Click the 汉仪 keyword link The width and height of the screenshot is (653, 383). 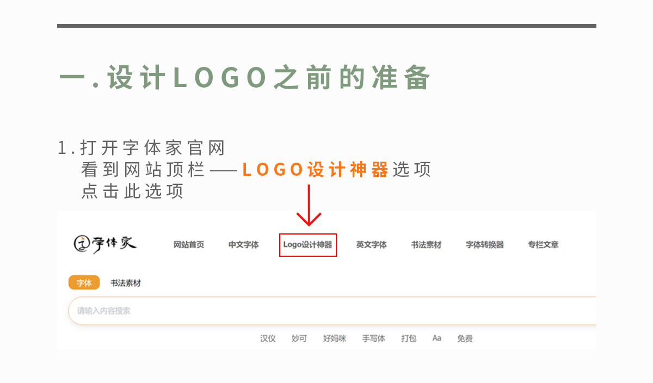268,338
